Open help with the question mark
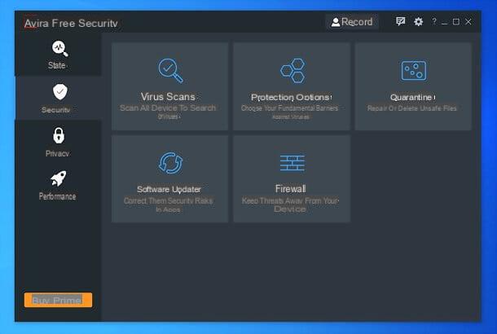The image size is (497, 334). tap(434, 21)
